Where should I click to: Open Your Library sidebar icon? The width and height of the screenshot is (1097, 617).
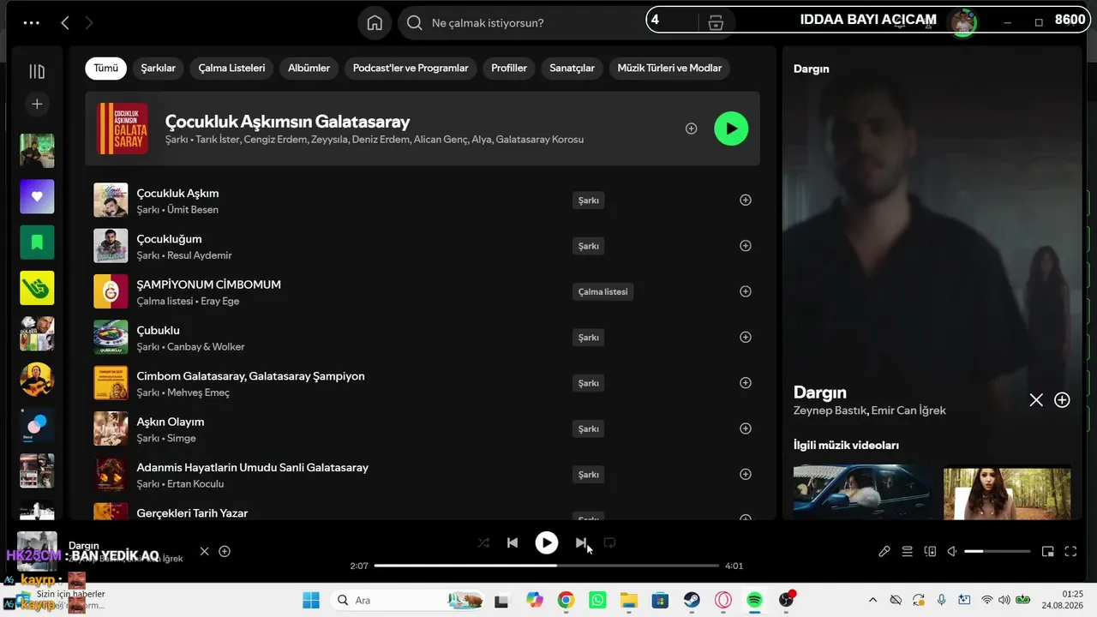[x=37, y=72]
